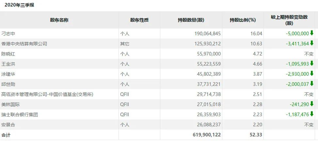Click green down arrow beside -2,930,000
Viewport: 318px width, 141px height.
pos(312,73)
